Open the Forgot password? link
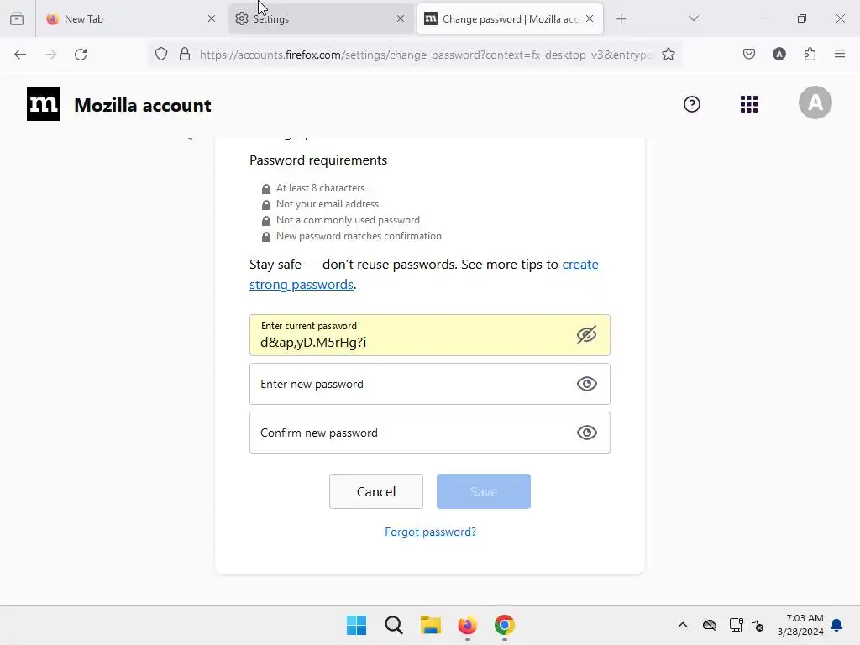860x645 pixels. point(431,532)
